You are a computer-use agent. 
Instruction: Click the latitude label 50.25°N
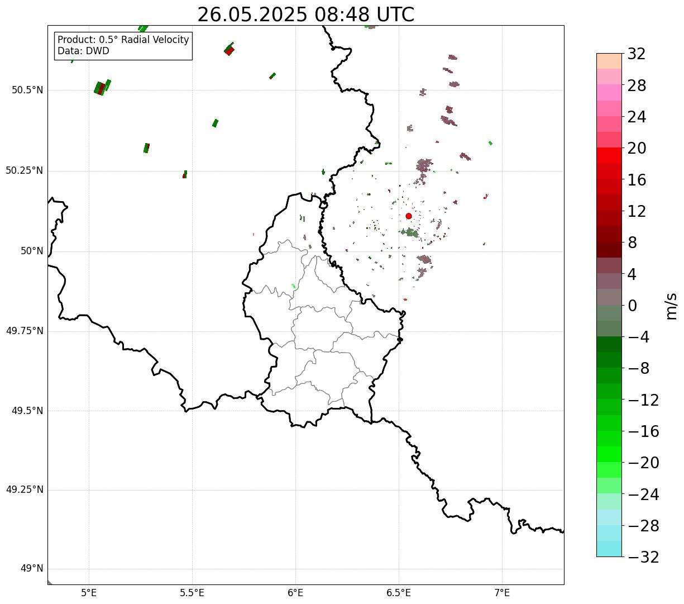point(24,170)
